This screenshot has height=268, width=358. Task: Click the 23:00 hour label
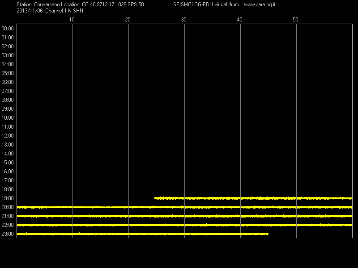(8, 234)
